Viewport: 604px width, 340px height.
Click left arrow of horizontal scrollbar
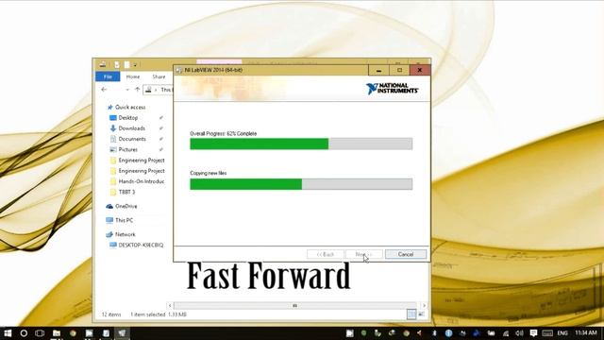(170, 305)
